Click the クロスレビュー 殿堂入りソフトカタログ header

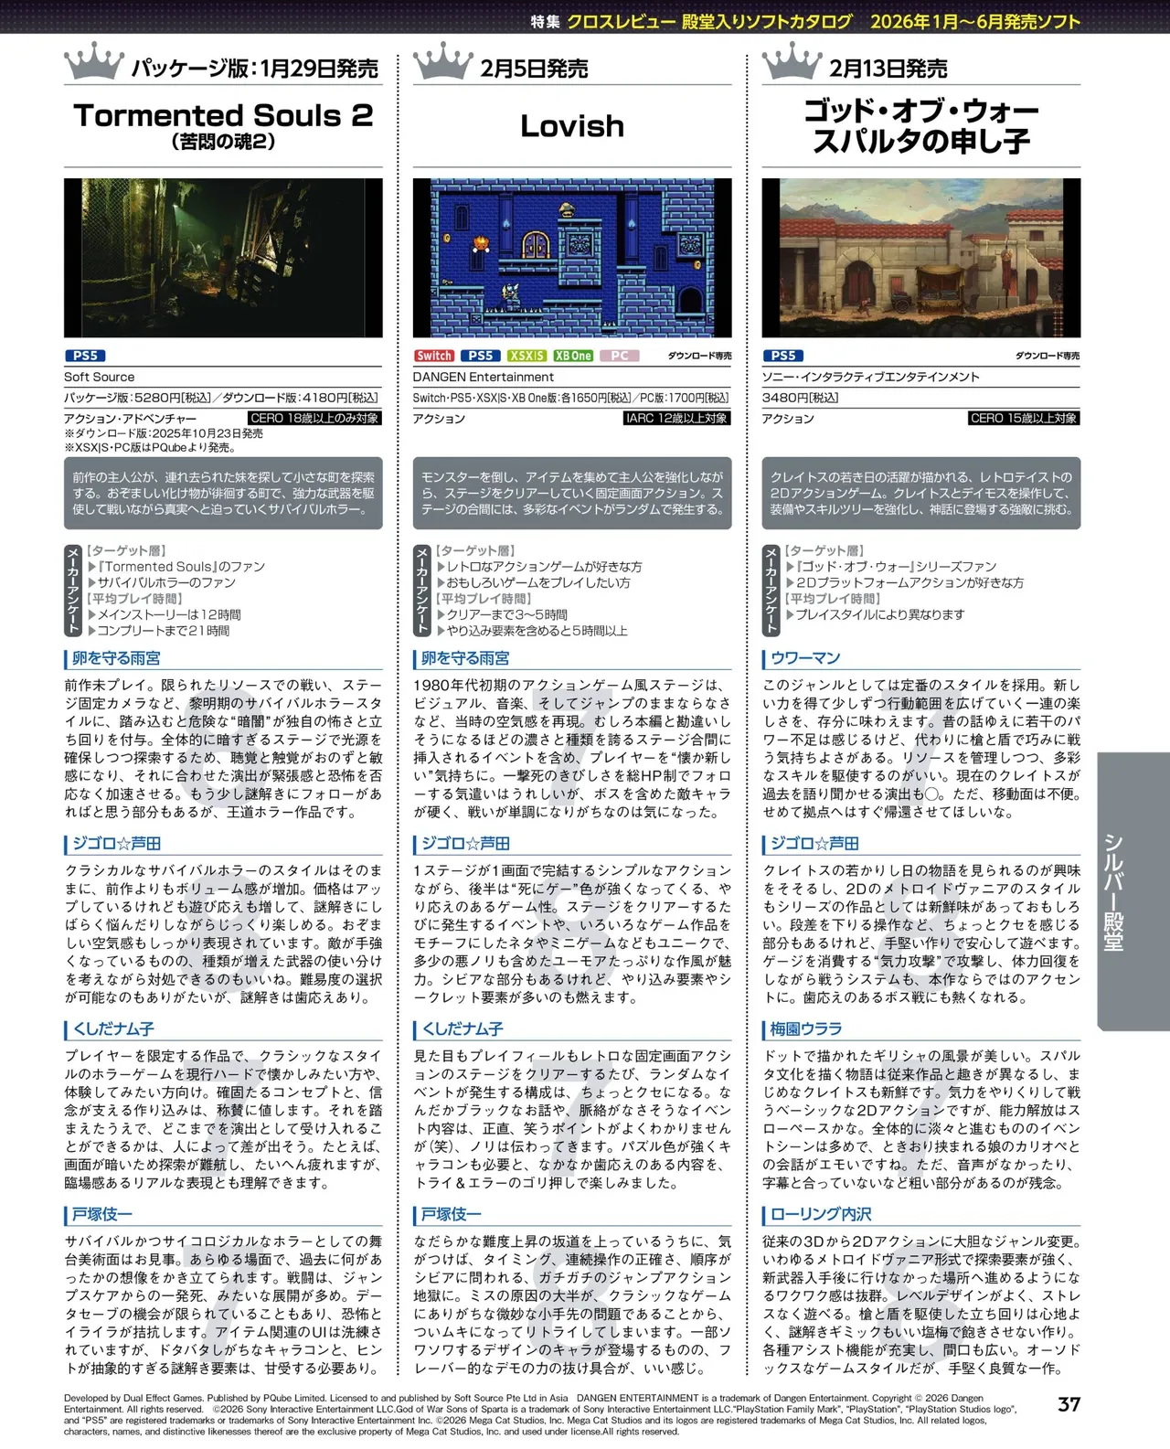[709, 21]
